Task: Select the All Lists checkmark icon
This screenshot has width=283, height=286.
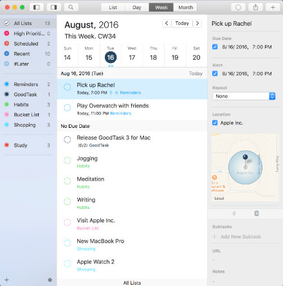Action: (x=6, y=23)
